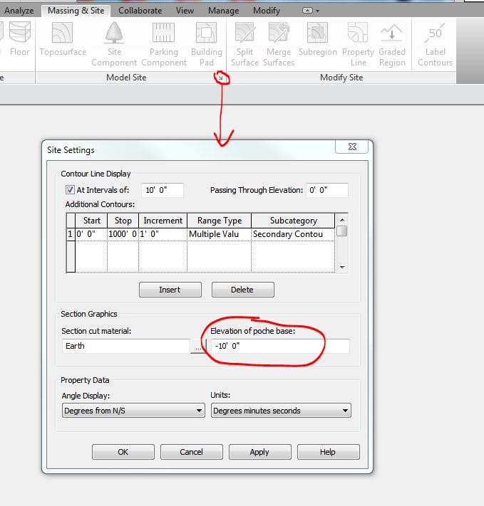Select row 1 header in contours table

(x=71, y=234)
